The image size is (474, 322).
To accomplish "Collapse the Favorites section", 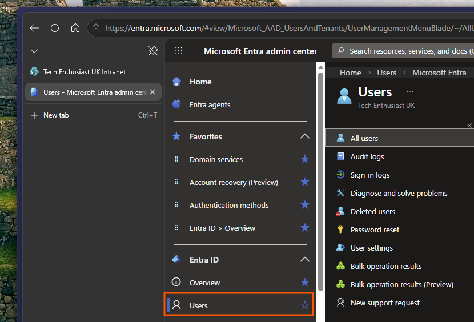I will pyautogui.click(x=305, y=136).
